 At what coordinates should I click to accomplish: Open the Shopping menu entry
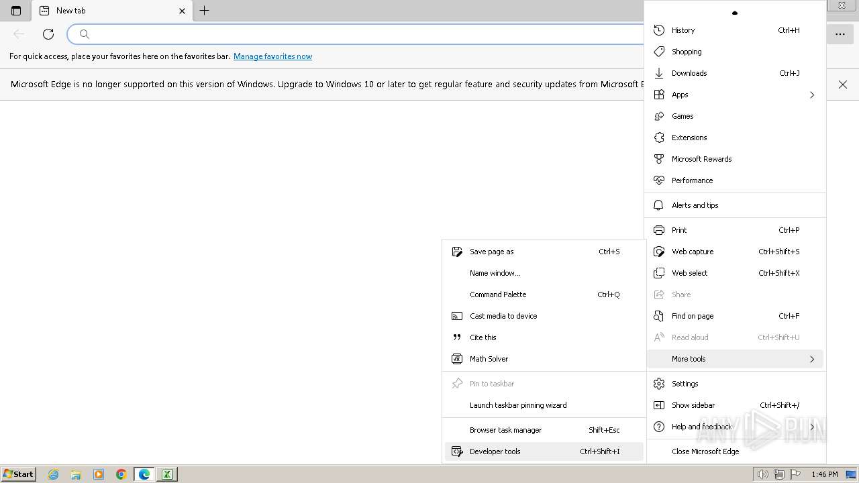pyautogui.click(x=735, y=52)
